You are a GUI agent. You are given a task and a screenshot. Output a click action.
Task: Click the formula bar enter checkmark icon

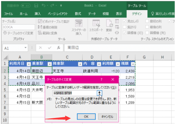pos(49,48)
